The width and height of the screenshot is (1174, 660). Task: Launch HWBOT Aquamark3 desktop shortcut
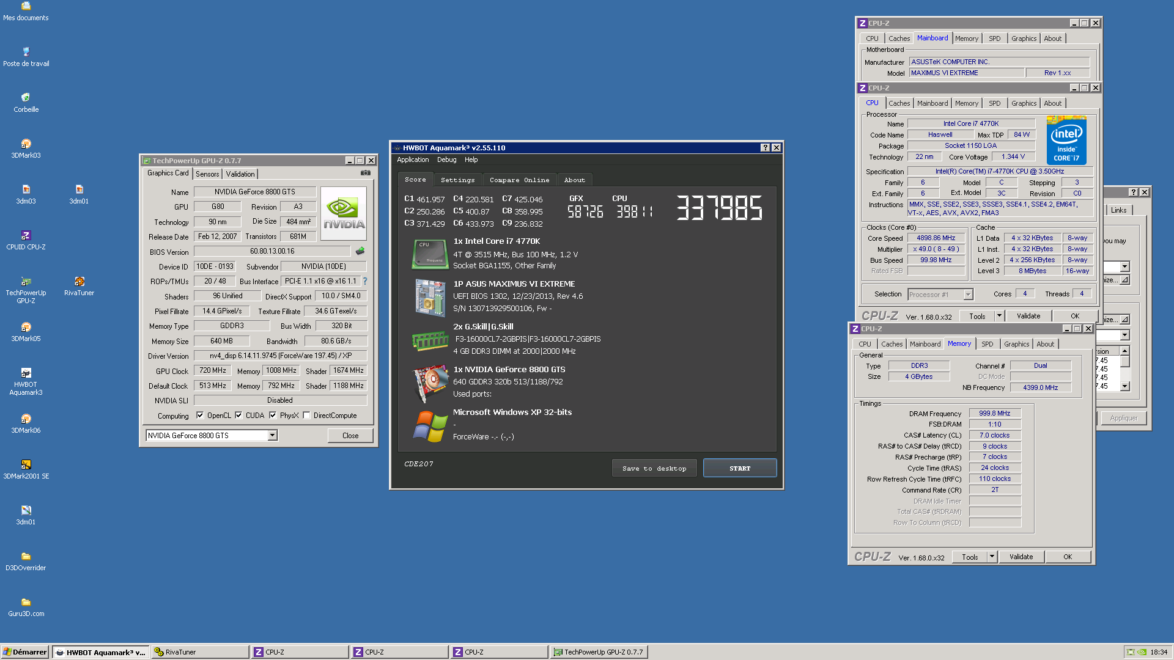(26, 381)
